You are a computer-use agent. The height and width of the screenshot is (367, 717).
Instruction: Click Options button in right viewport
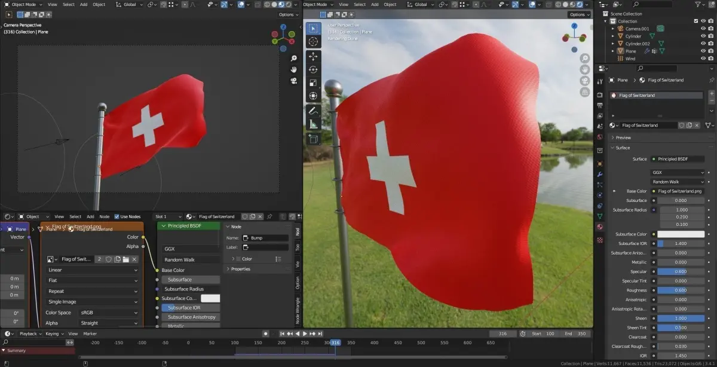click(579, 14)
